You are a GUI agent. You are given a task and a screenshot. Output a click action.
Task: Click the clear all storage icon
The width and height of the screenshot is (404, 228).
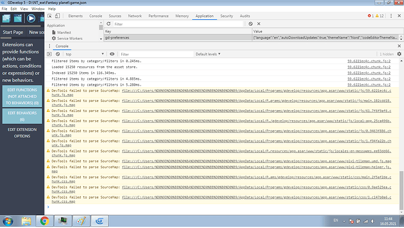click(x=251, y=23)
